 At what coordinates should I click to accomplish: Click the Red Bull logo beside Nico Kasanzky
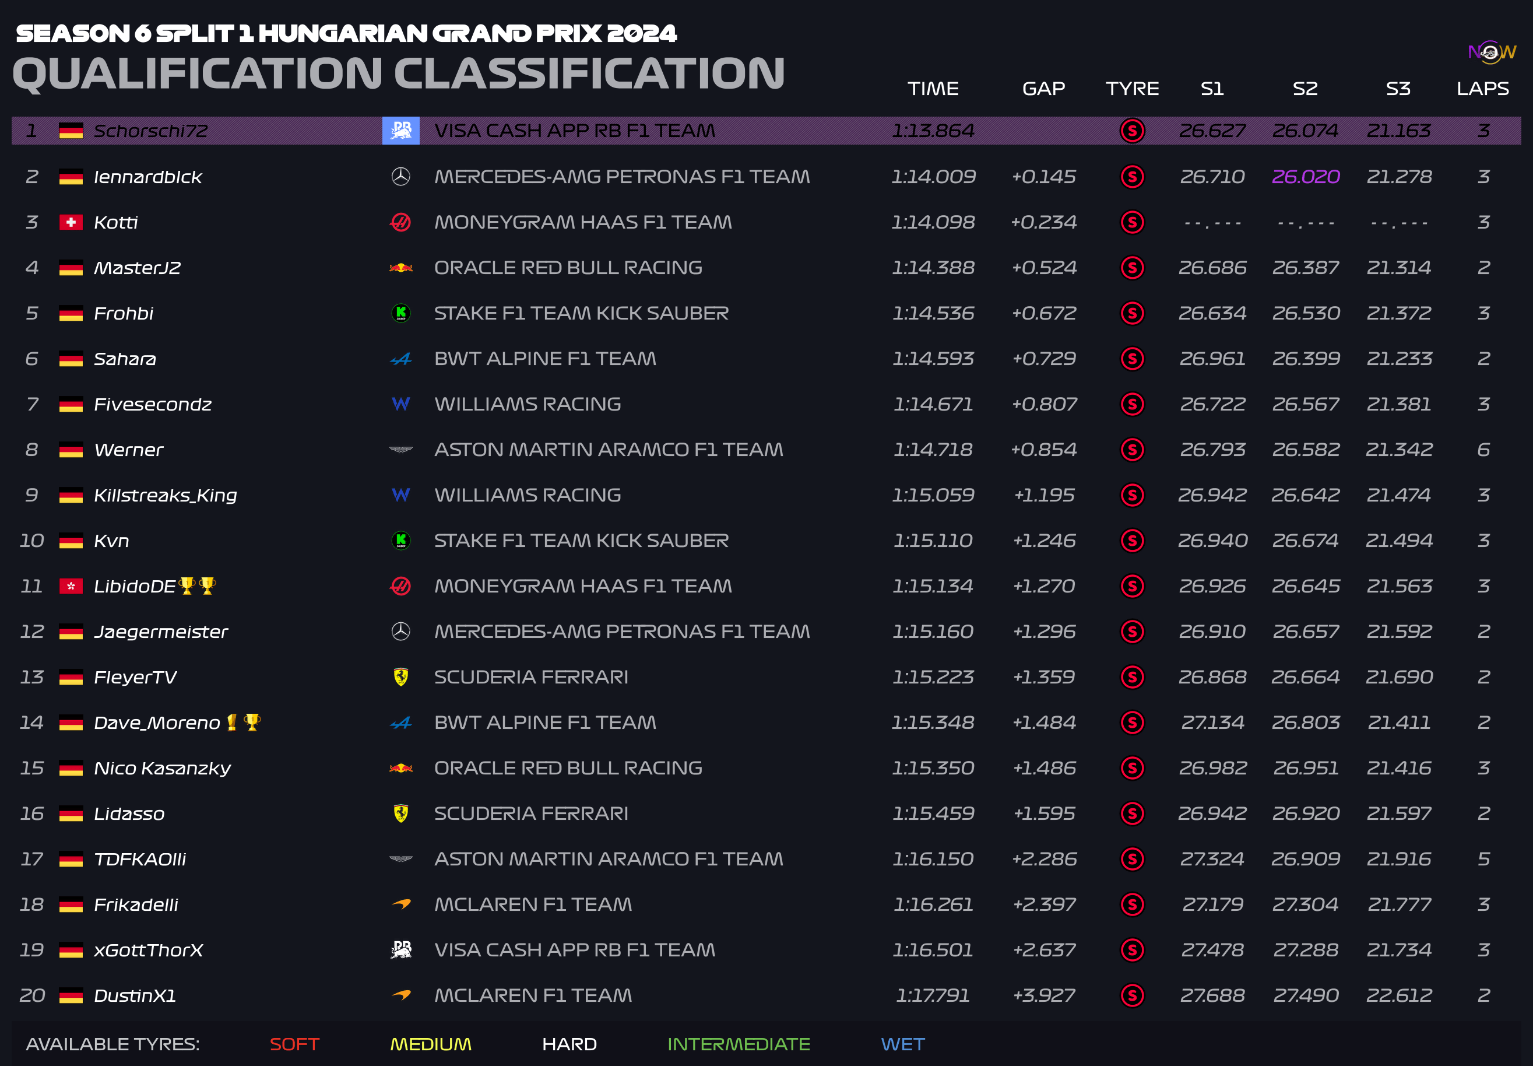(x=400, y=768)
